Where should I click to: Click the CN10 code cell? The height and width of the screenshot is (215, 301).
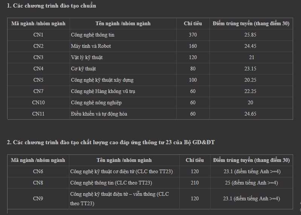tap(38, 103)
